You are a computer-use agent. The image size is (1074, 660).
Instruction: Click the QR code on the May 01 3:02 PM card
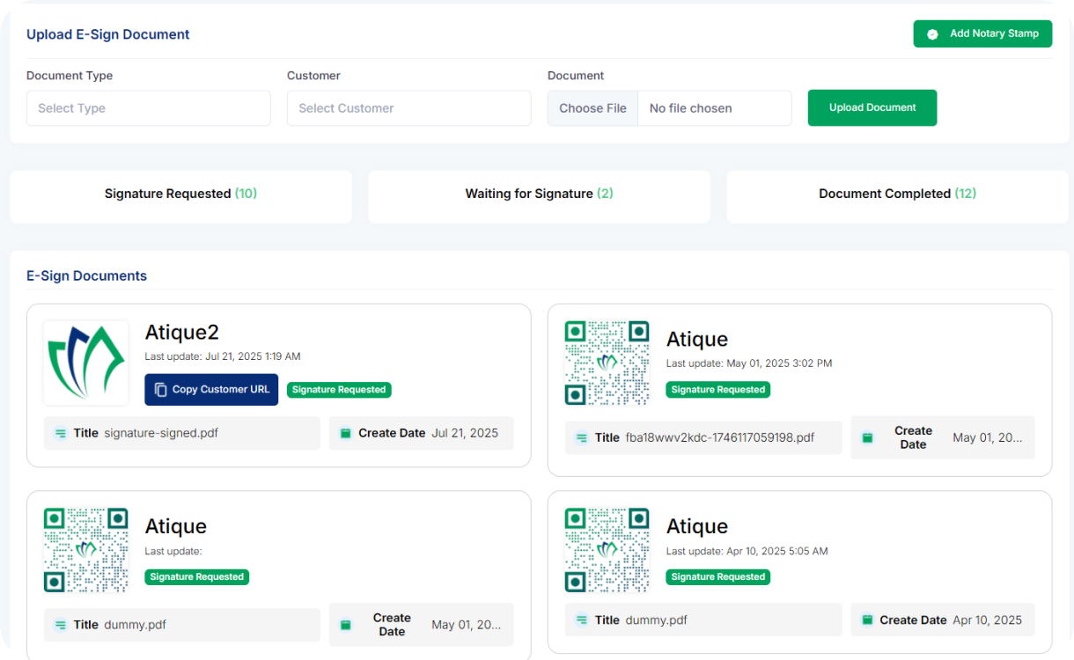tap(607, 363)
